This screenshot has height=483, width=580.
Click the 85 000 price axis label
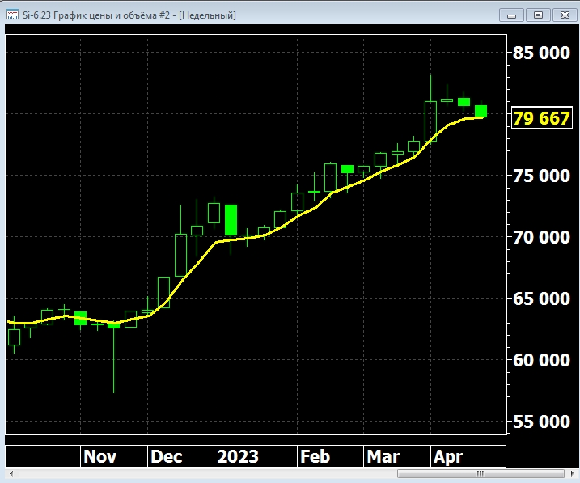coord(541,53)
